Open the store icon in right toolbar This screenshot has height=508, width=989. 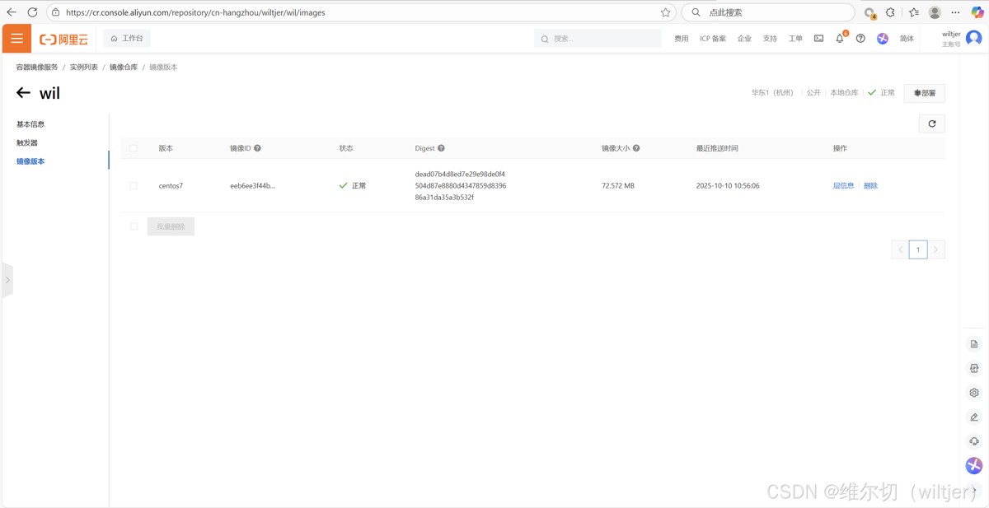click(x=974, y=368)
